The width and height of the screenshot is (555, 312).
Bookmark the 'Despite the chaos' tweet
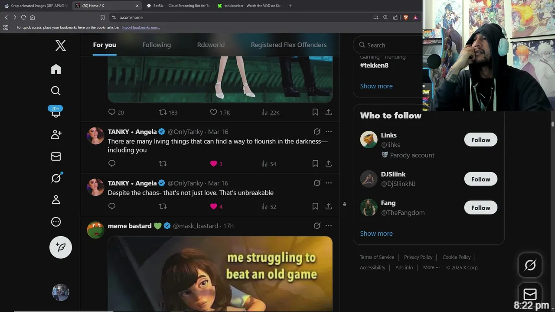(x=315, y=206)
